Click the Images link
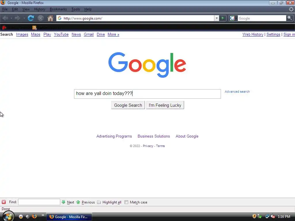Image resolution: width=295 pixels, height=221 pixels. (22, 35)
